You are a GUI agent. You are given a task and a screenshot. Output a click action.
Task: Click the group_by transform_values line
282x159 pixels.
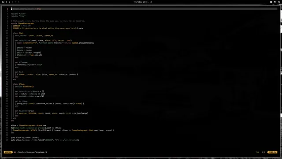click(x=51, y=104)
